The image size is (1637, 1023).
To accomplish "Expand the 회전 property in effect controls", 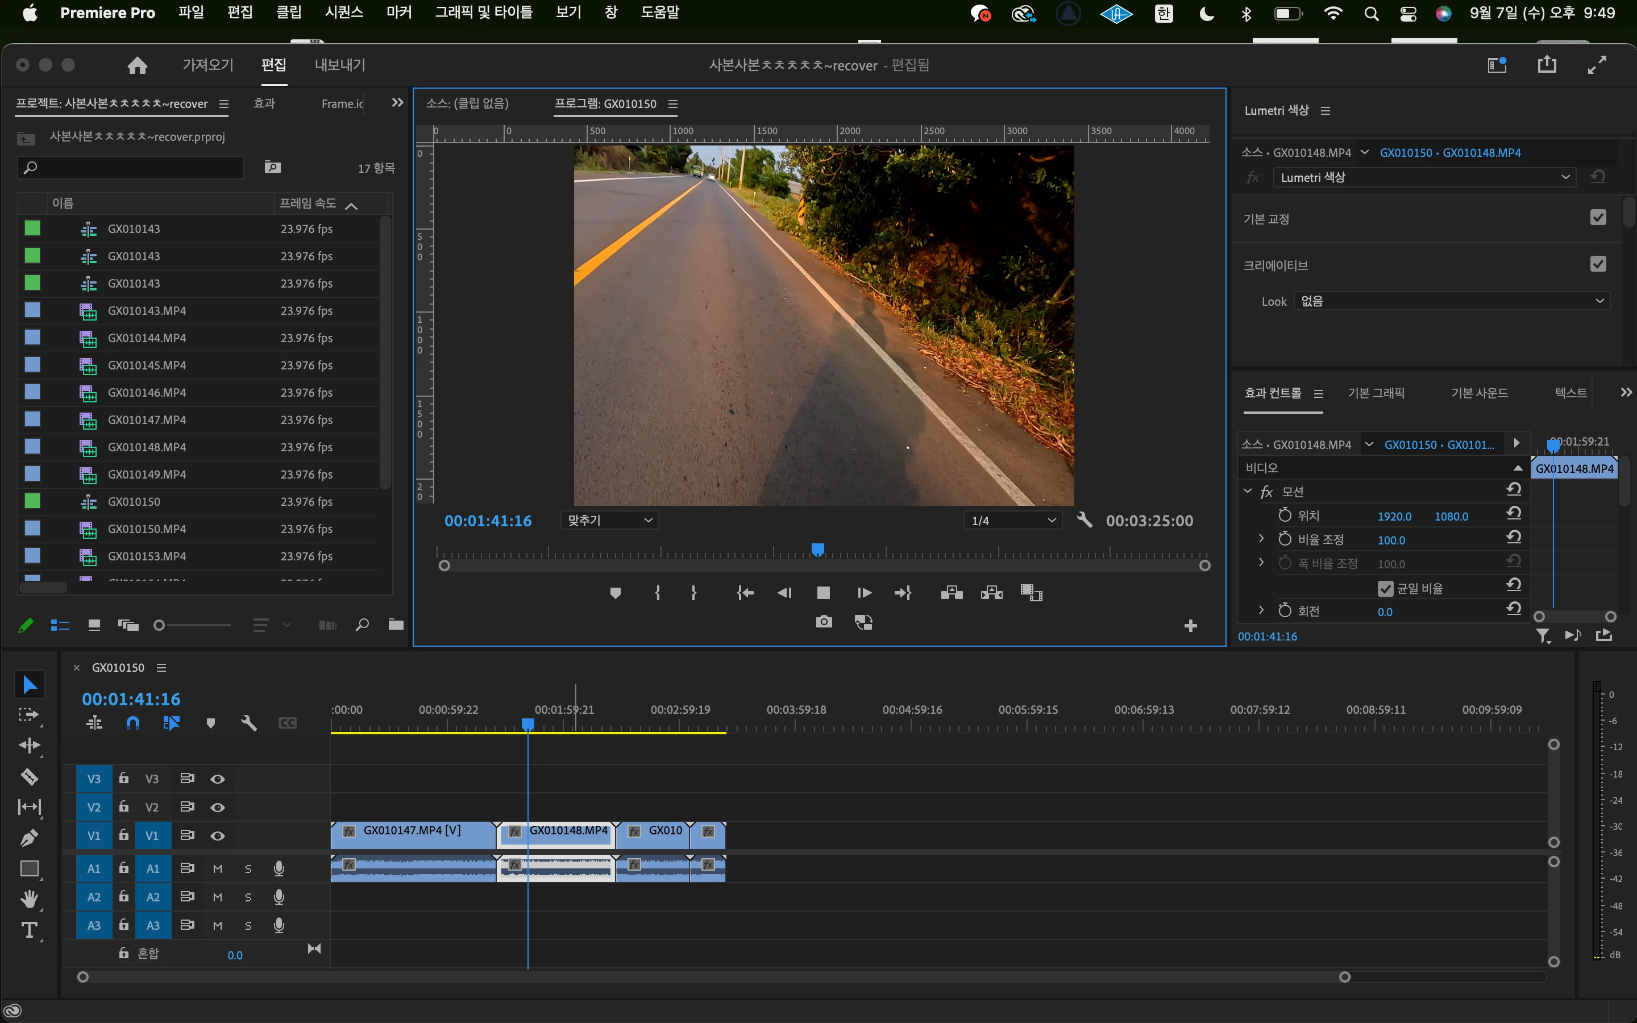I will [x=1261, y=610].
